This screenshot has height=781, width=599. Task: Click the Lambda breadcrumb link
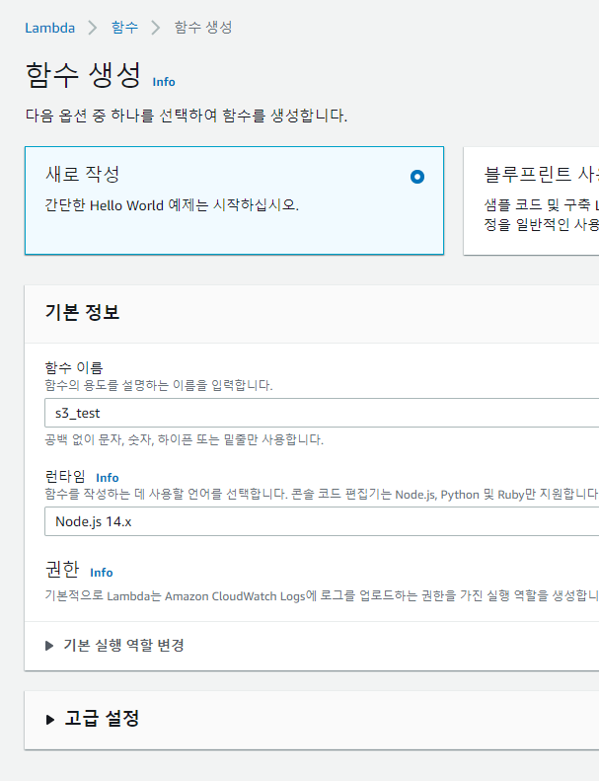(49, 28)
